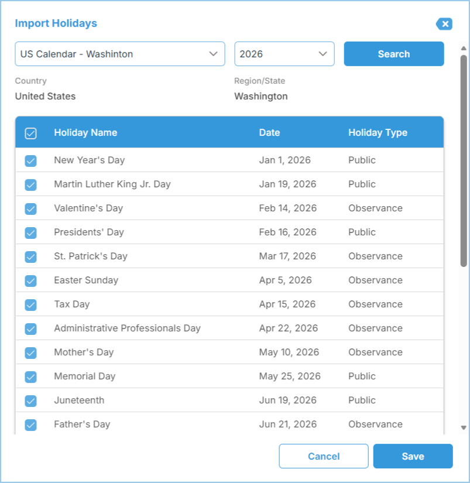Uncheck the New Year's Day checkbox
The image size is (470, 483).
click(31, 161)
